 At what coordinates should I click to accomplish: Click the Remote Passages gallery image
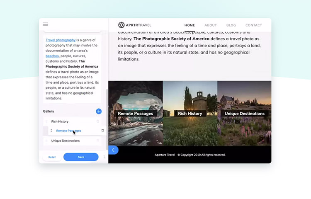pyautogui.click(x=135, y=113)
